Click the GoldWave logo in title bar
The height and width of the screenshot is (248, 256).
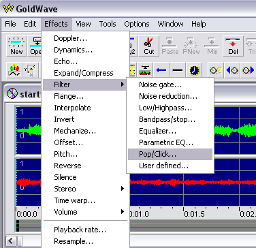click(x=8, y=9)
